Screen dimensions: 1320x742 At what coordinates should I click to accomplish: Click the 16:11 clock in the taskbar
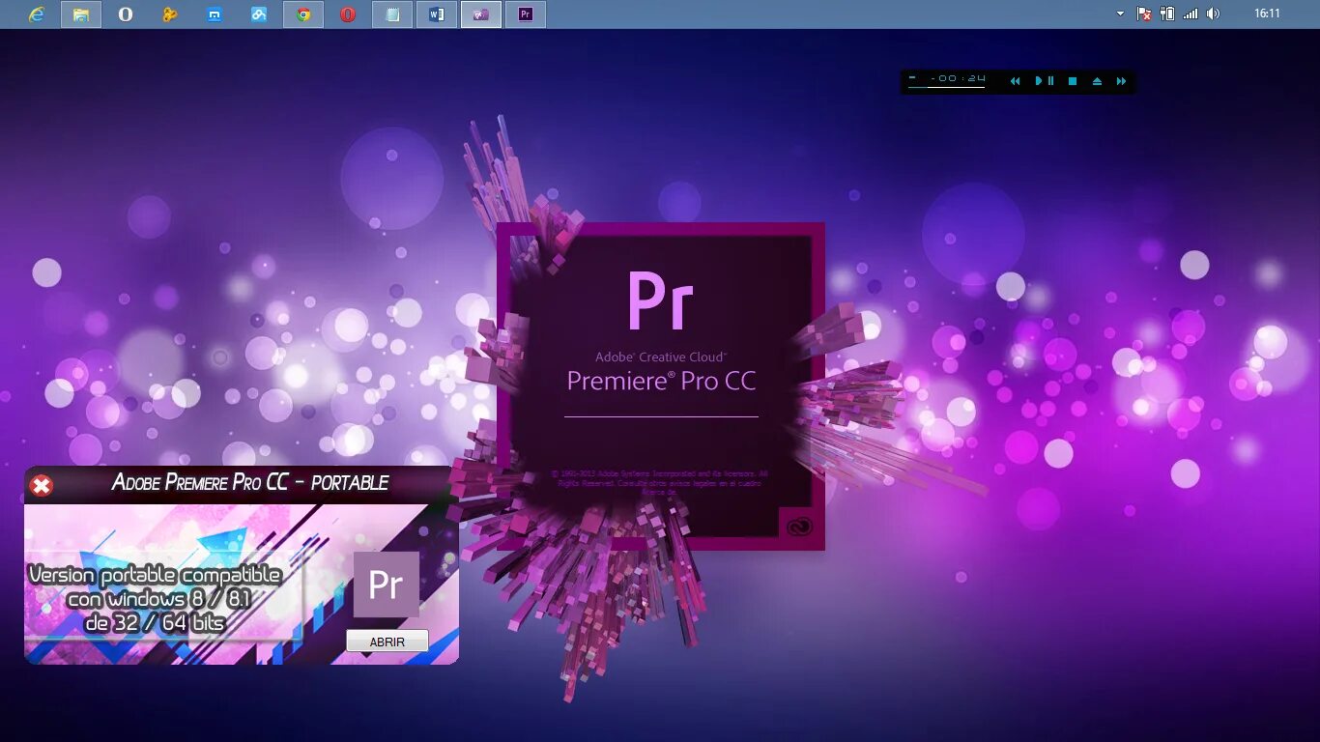tap(1267, 14)
